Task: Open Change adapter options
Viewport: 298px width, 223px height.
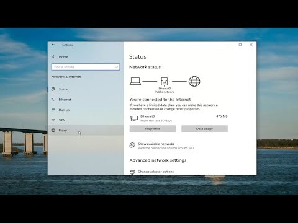Action: click(x=156, y=172)
